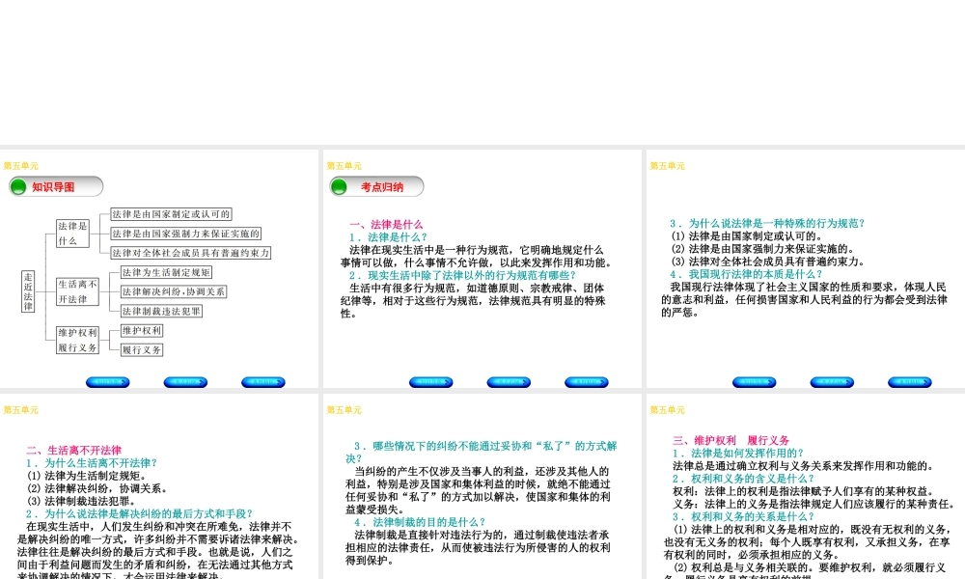Click question 2．权利和义务的含义是什么？

743,478
